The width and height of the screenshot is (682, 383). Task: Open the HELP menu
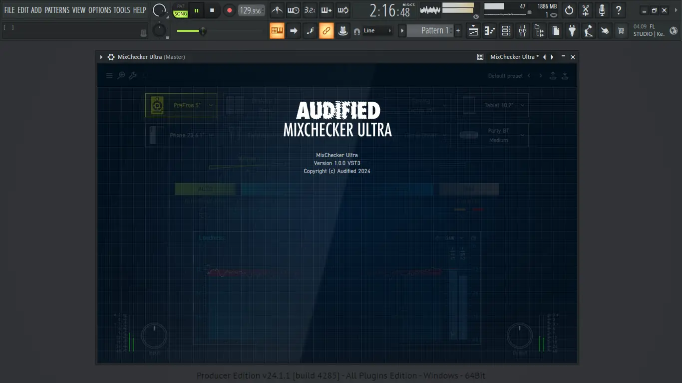pyautogui.click(x=139, y=10)
